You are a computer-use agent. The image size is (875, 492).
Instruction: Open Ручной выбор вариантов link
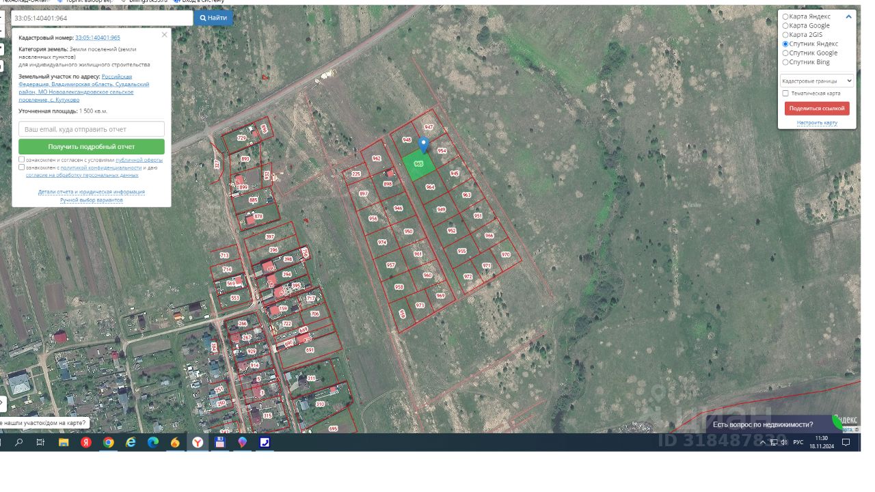92,200
